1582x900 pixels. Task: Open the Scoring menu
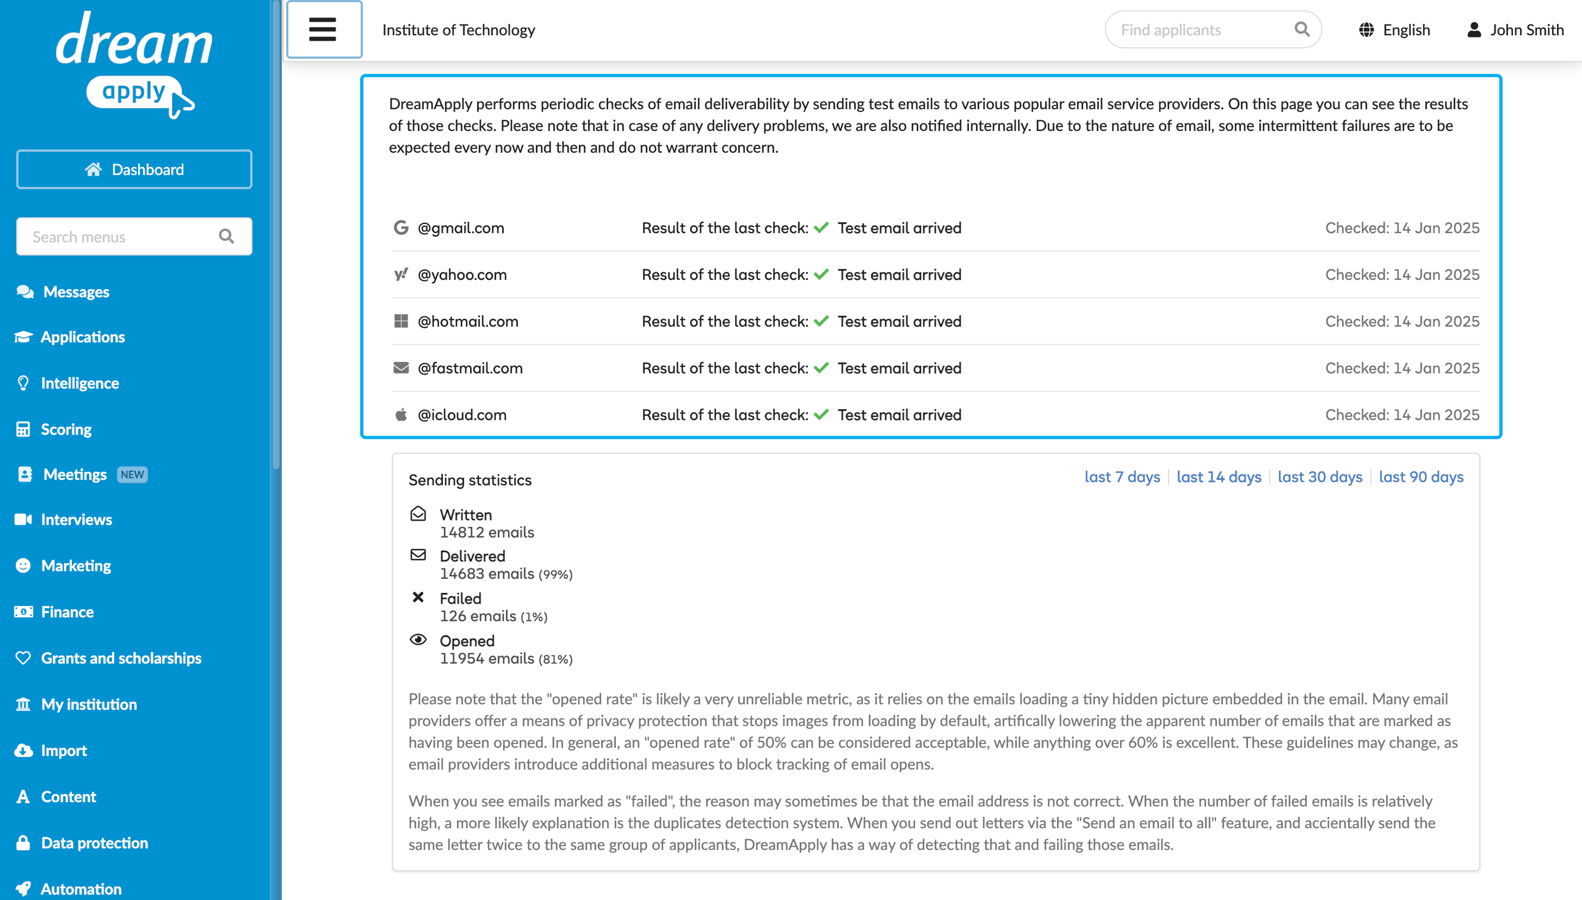[66, 429]
